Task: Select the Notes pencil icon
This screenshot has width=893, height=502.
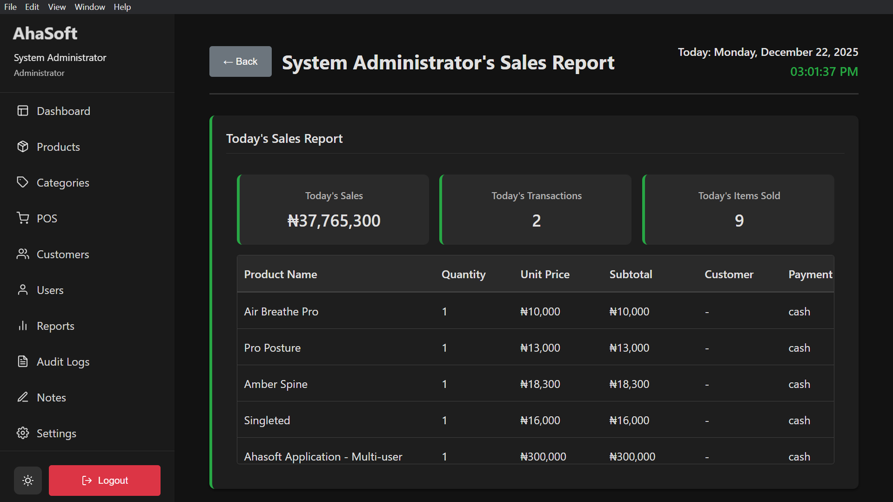Action: pyautogui.click(x=23, y=397)
